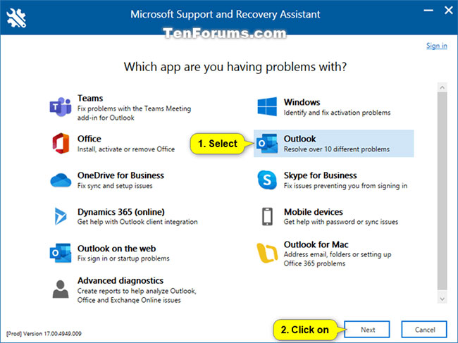This screenshot has width=458, height=343.
Task: Select the Mobile devices phone icon
Action: tap(267, 216)
